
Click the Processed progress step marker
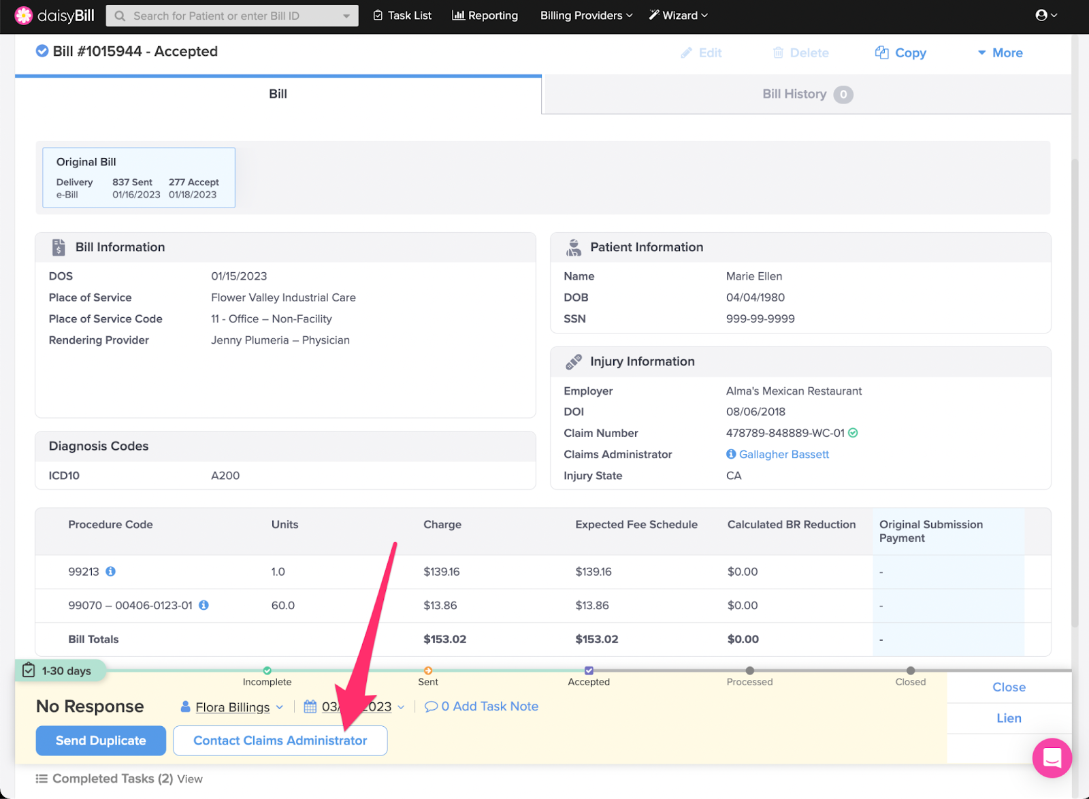[x=749, y=670]
